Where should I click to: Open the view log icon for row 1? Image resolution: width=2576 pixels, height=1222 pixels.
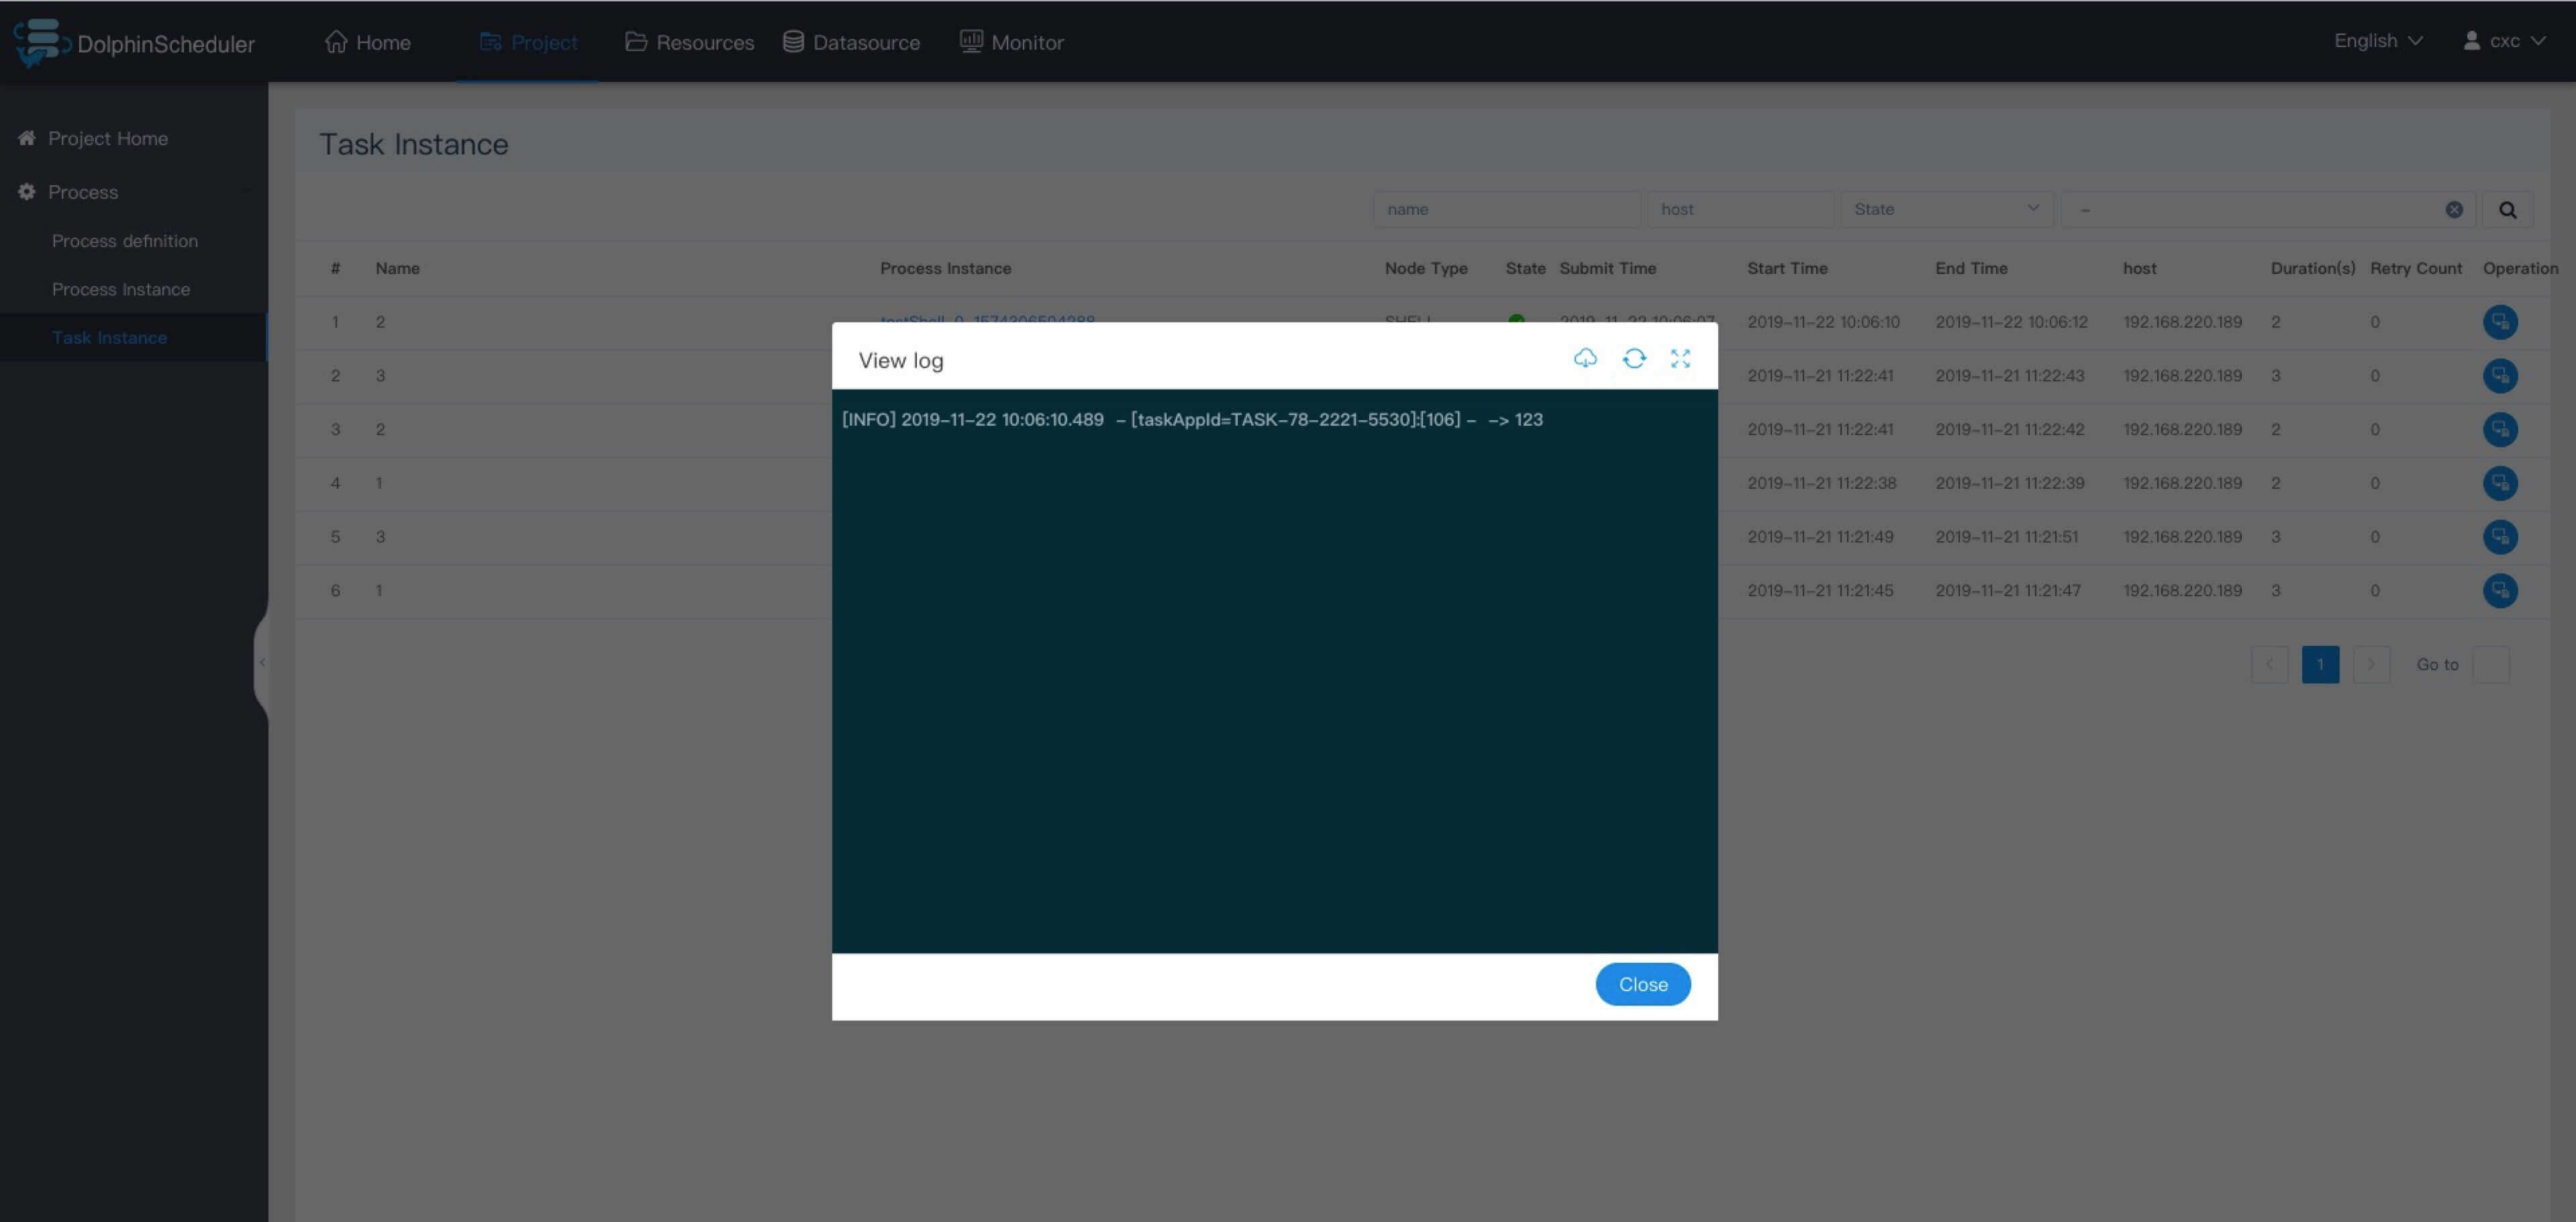[2500, 322]
